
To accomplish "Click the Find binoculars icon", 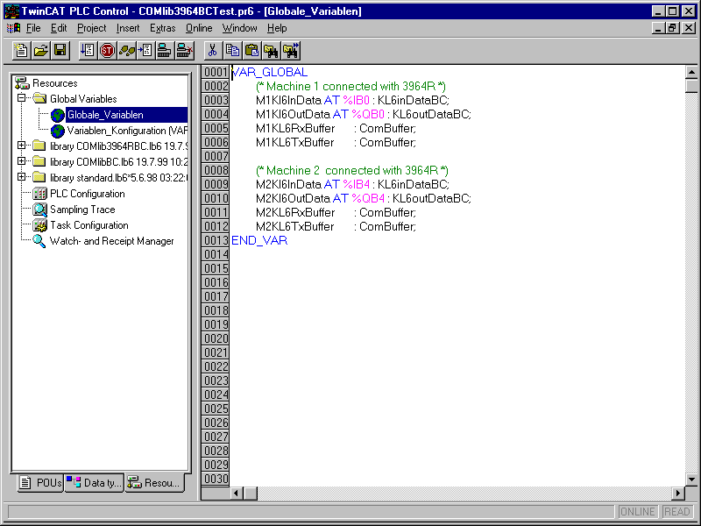I will [271, 50].
